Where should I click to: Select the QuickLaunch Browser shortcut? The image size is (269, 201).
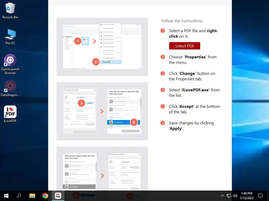pos(10,64)
